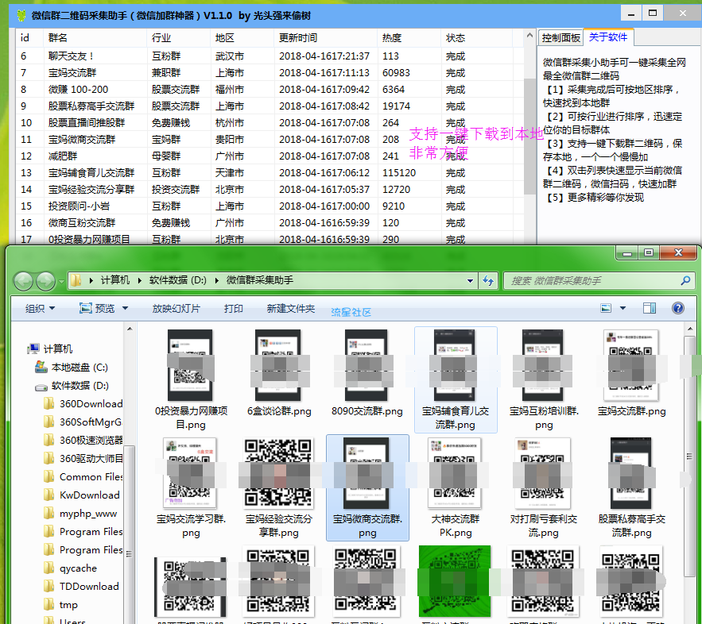Viewport: 702px width, 624px height.
Task: Refresh the Explorer address bar location
Action: click(488, 281)
